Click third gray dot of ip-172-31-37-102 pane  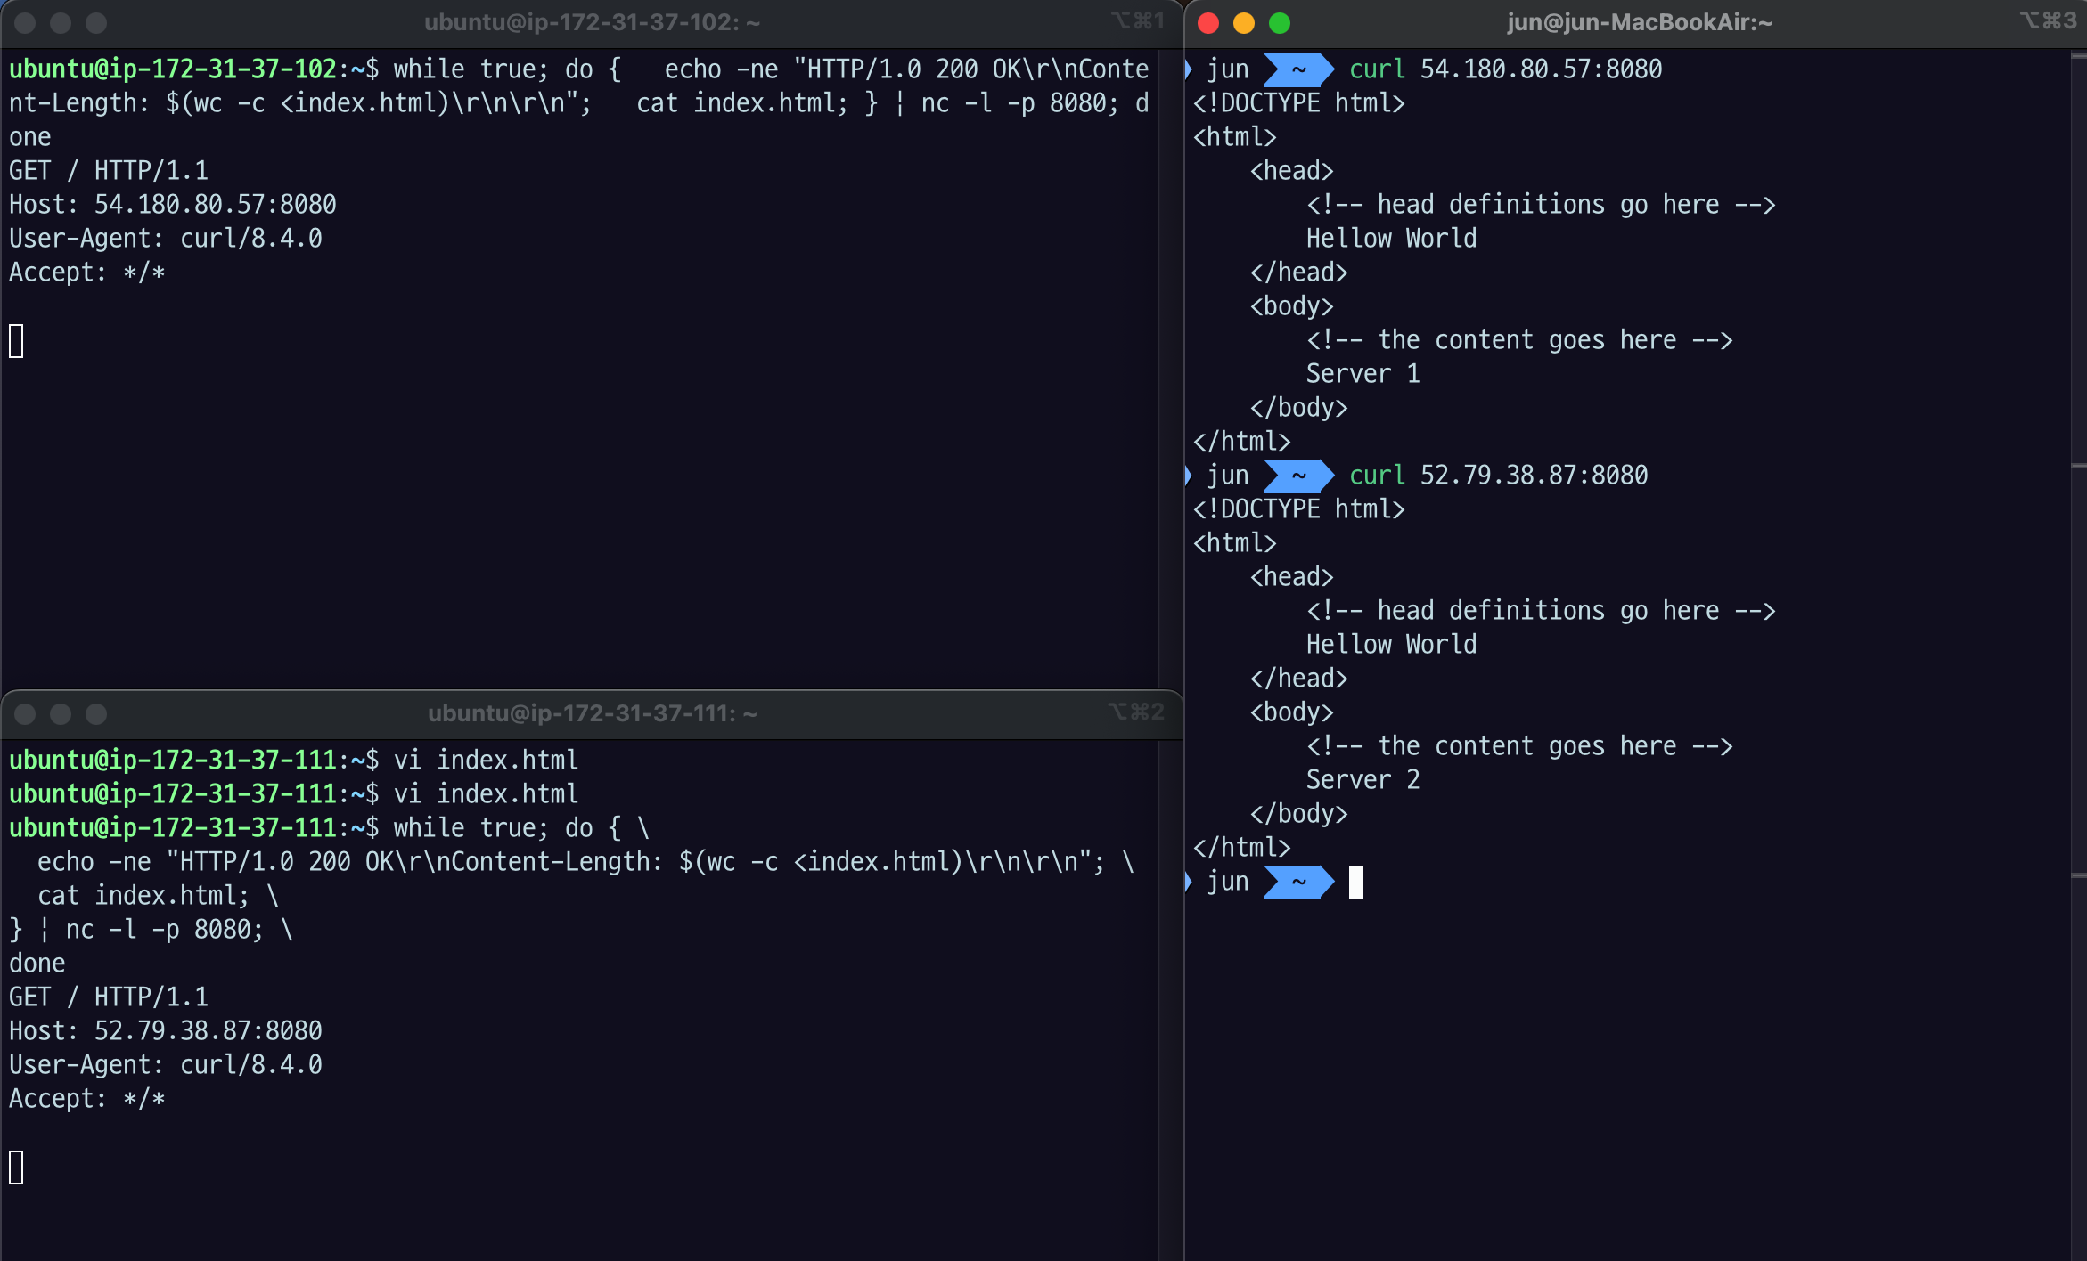point(96,23)
